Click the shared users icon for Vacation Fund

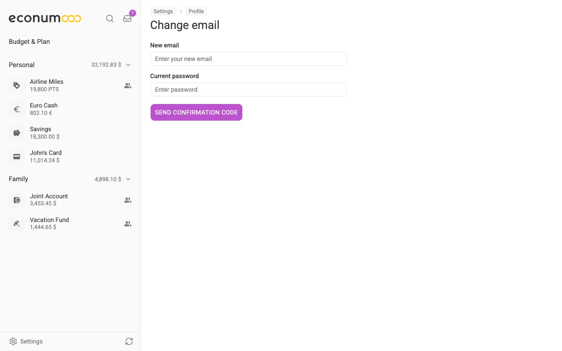tap(128, 224)
